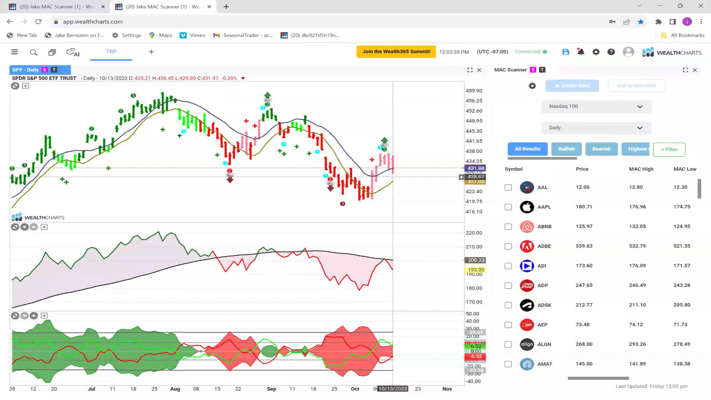711x400 pixels.
Task: Open the layouts windows icon
Action: (52, 52)
